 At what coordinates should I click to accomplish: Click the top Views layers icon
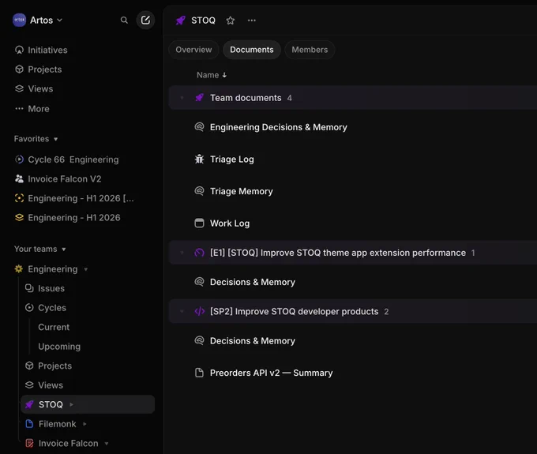(19, 88)
